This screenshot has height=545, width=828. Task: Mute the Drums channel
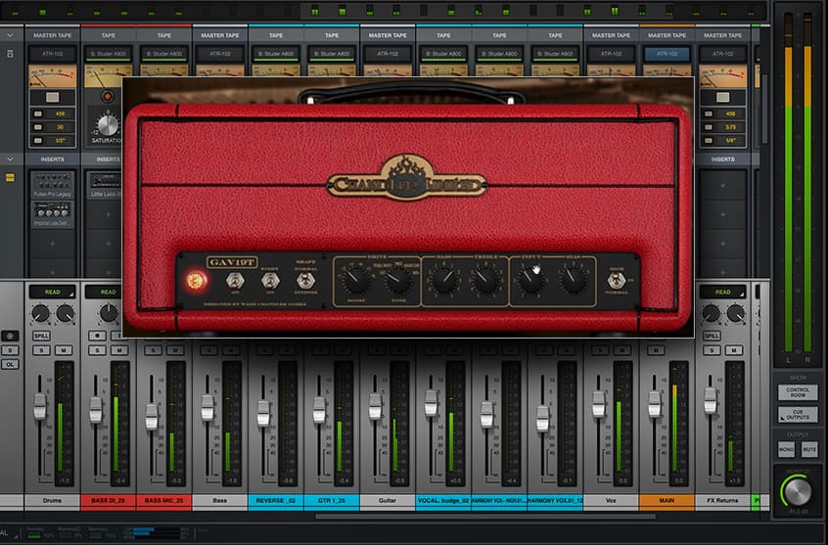click(64, 350)
